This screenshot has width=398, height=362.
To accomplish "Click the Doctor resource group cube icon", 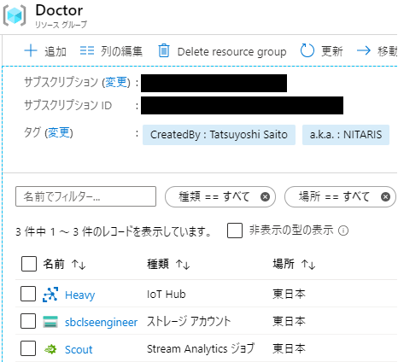I will coord(15,15).
